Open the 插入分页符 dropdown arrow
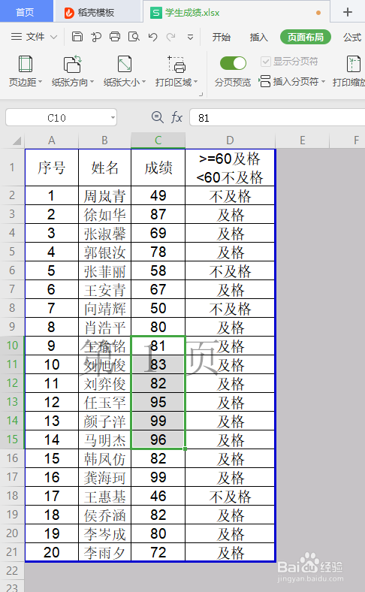The image size is (365, 592). [323, 82]
